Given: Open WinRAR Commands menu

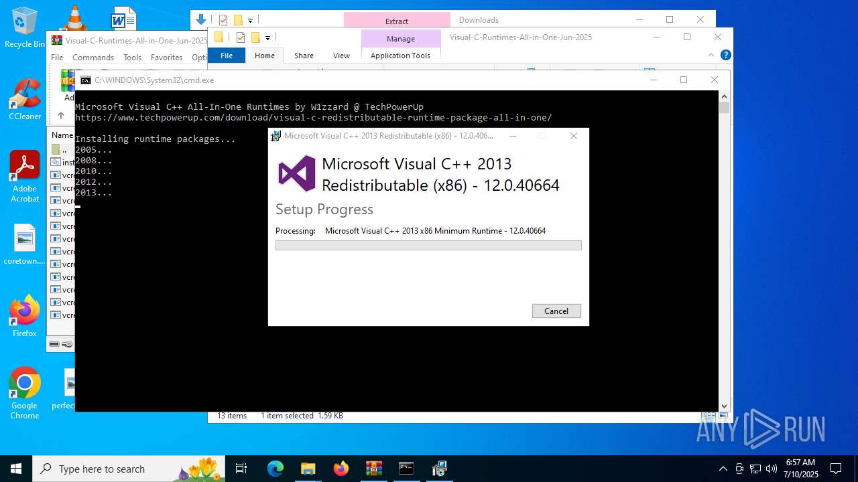Looking at the screenshot, I should tap(93, 58).
